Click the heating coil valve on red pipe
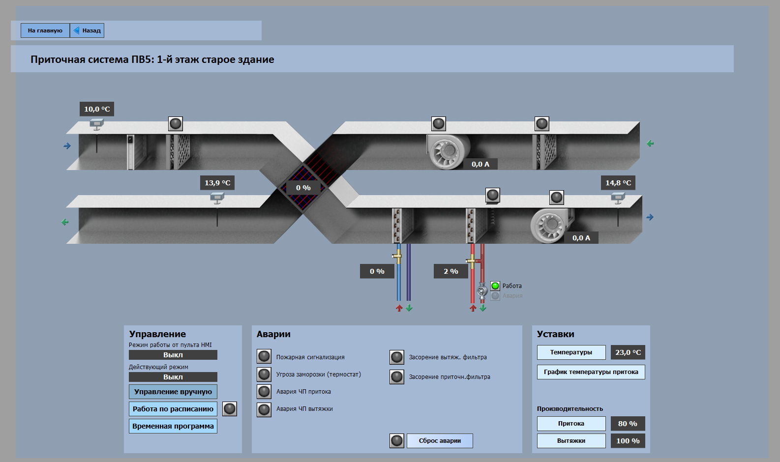This screenshot has height=462, width=780. (472, 260)
